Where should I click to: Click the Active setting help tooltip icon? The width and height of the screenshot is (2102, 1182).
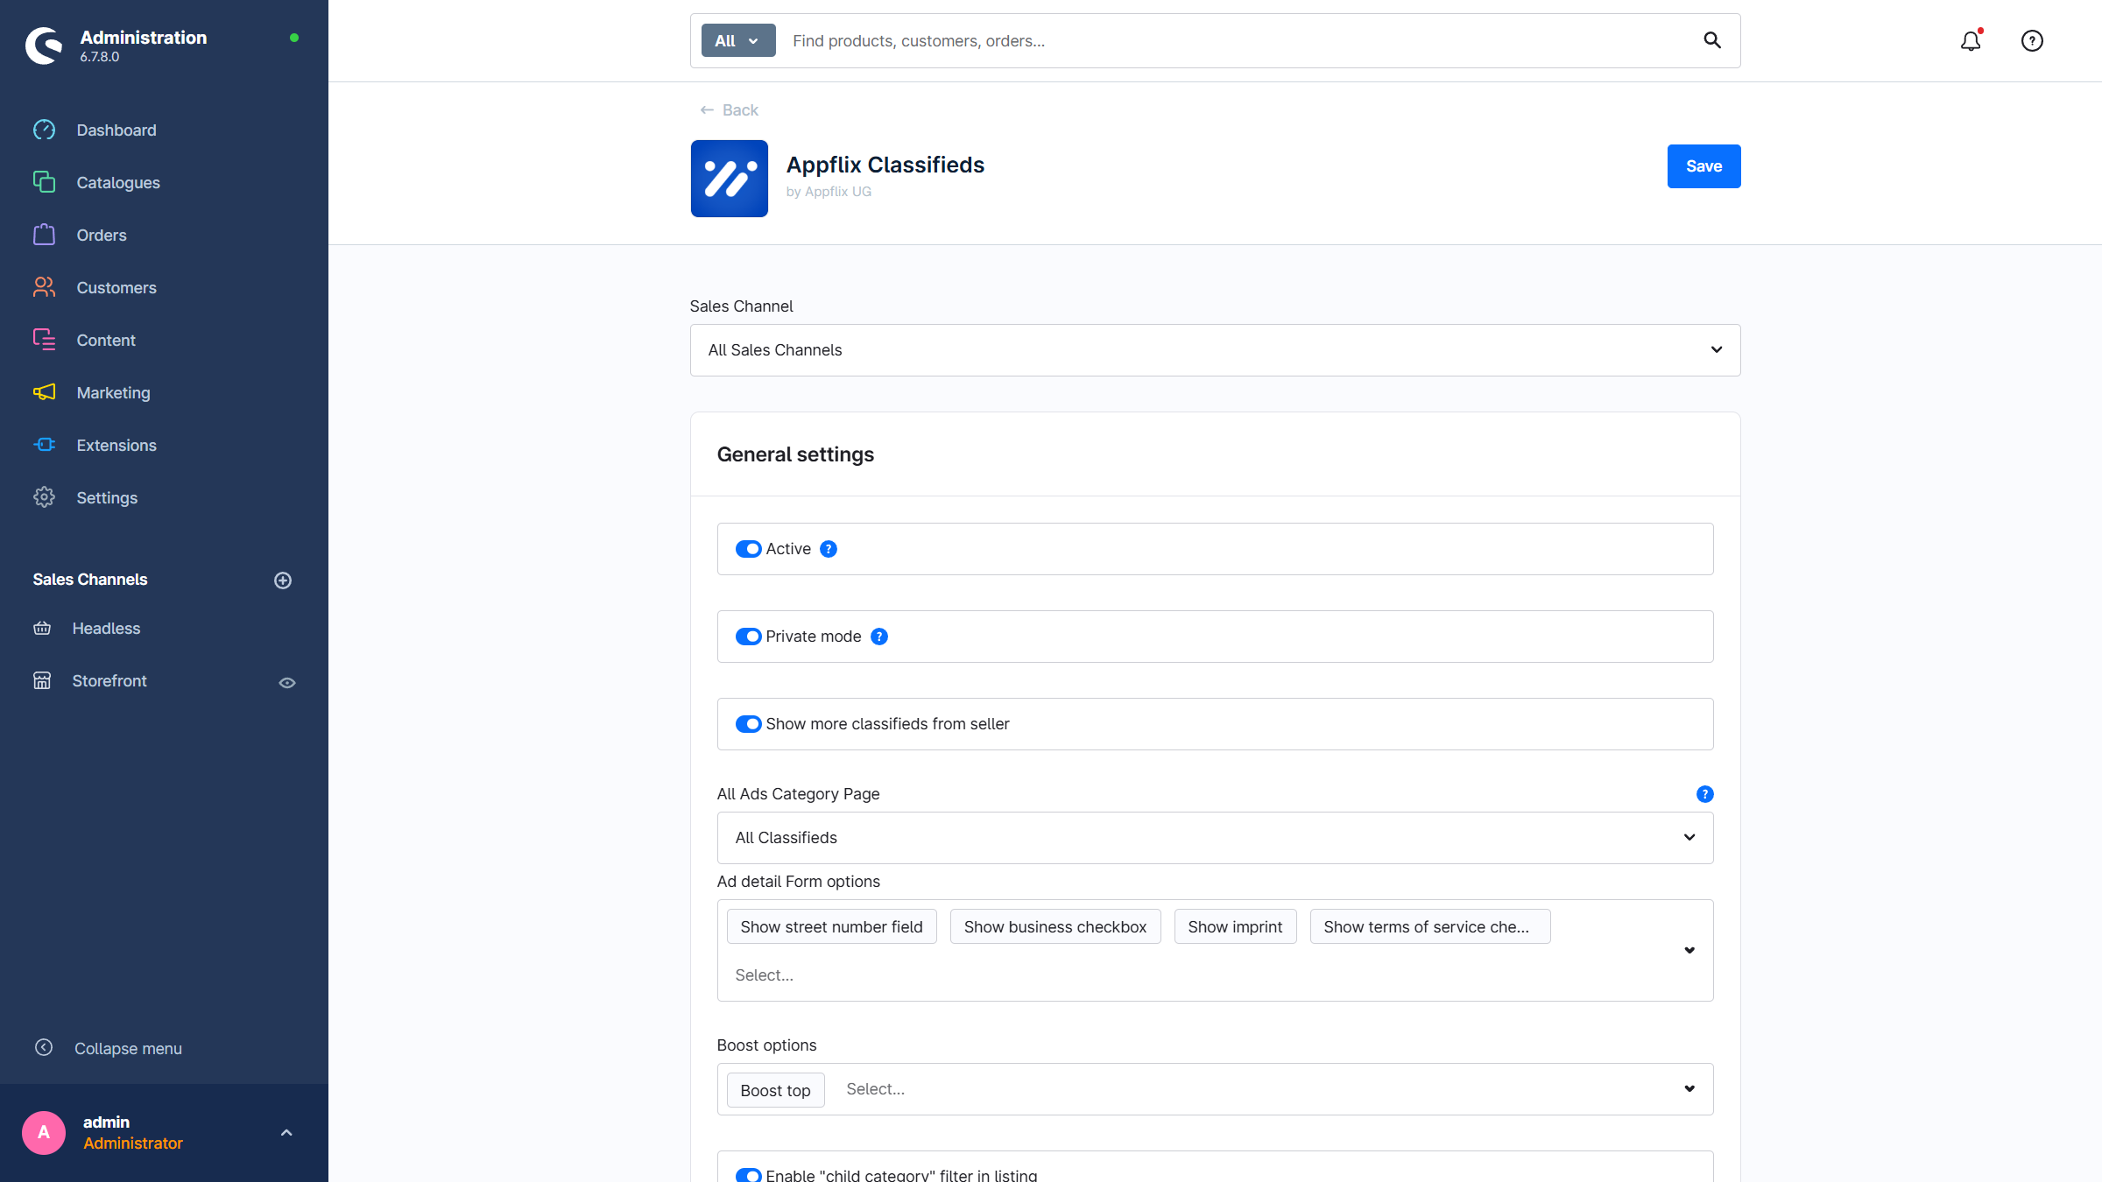pos(828,549)
